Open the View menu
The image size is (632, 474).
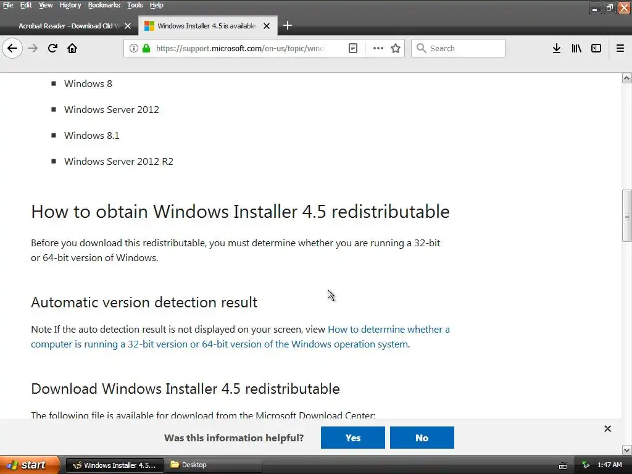[46, 5]
